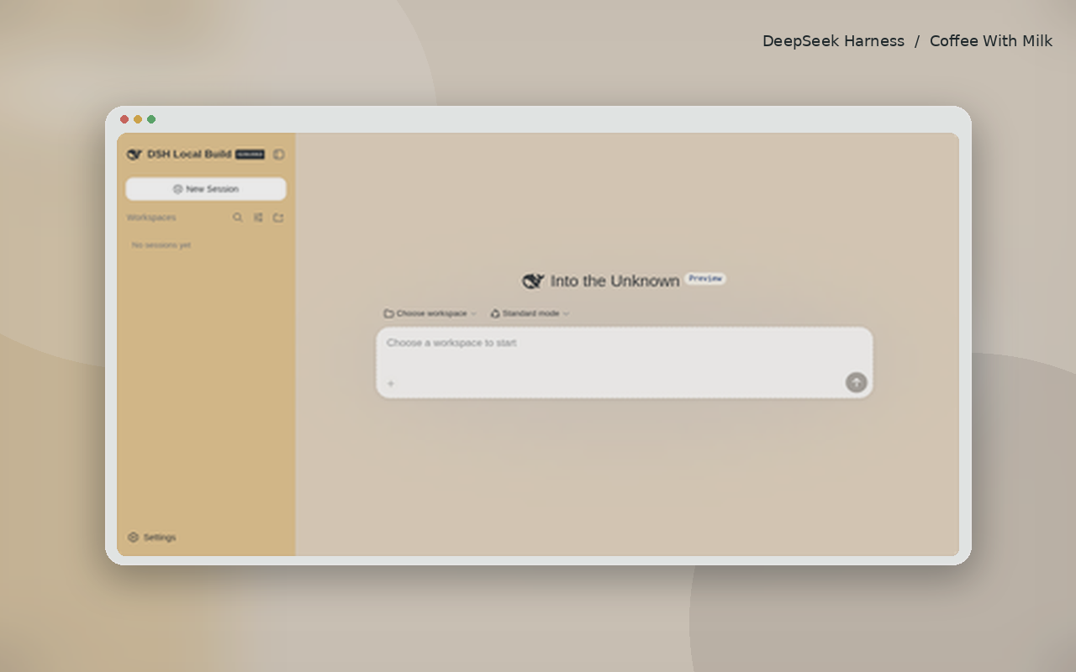Click the whale logo beside Into the Unknown

coord(533,281)
